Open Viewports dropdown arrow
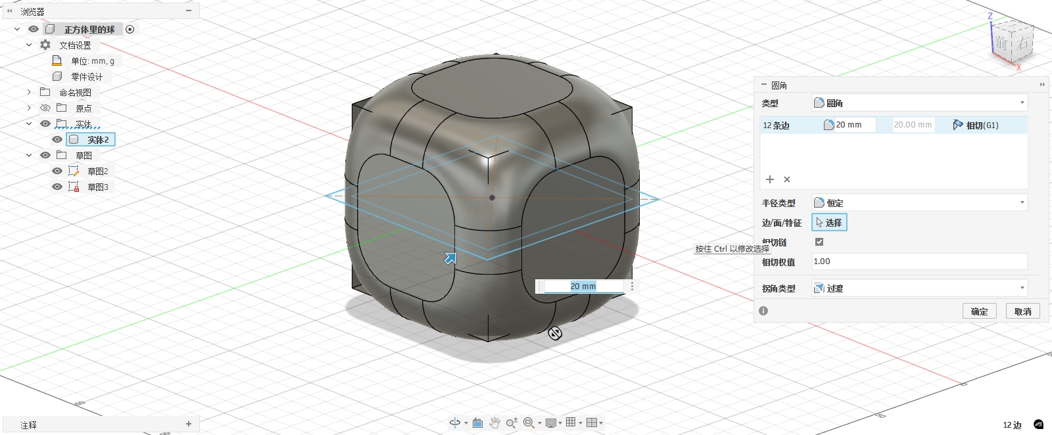This screenshot has width=1052, height=435. [601, 423]
